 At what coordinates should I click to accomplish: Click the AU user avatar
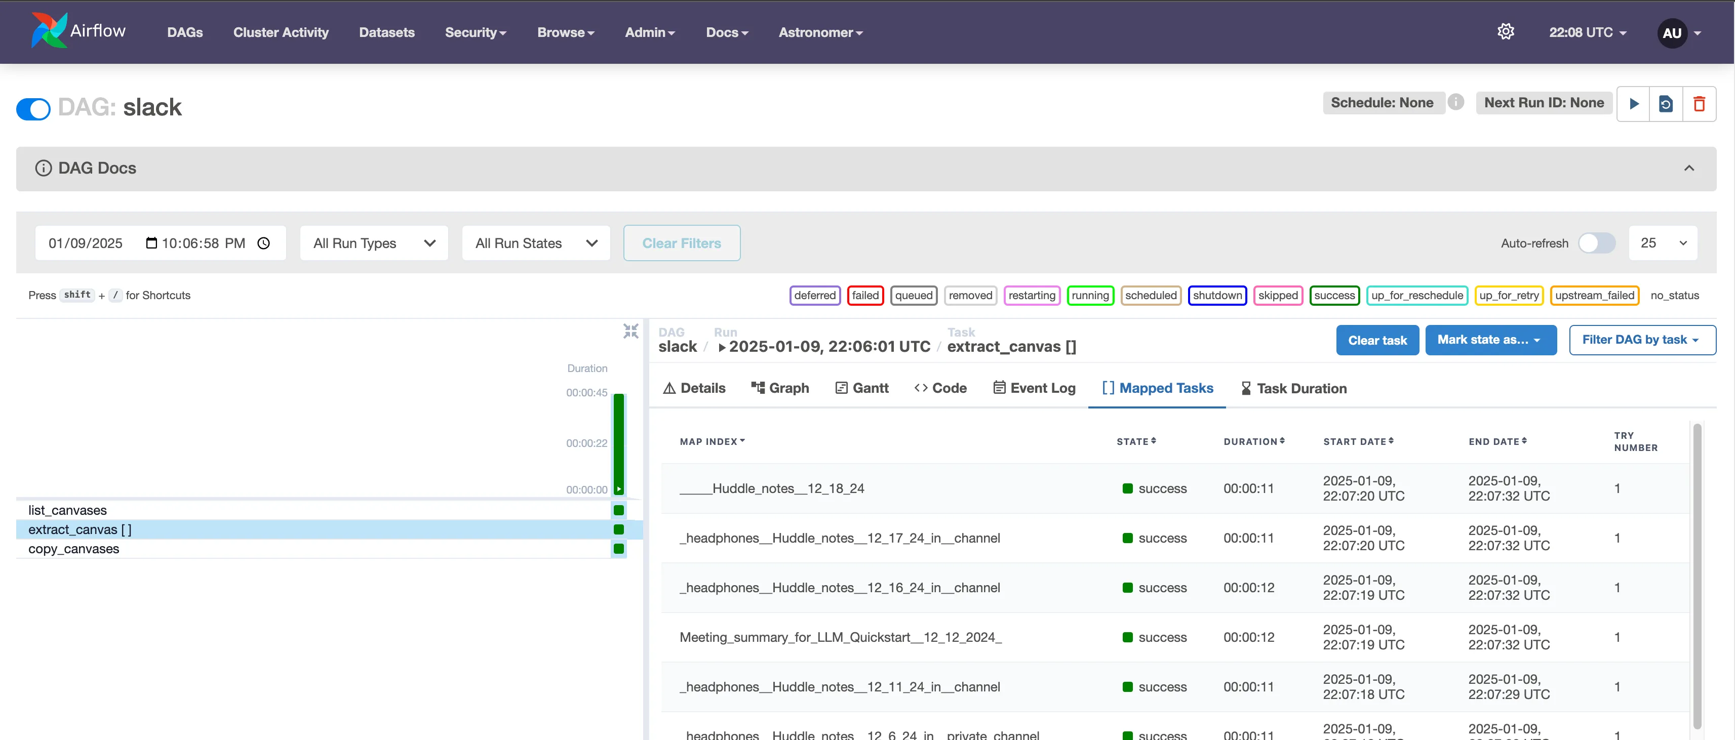pyautogui.click(x=1672, y=33)
